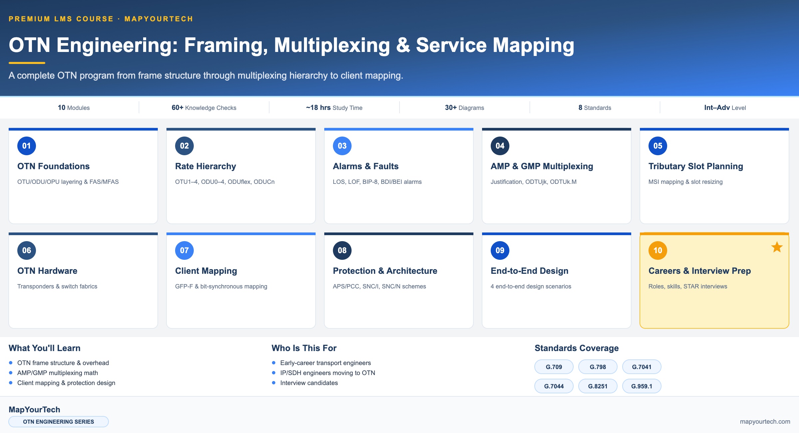799x433 pixels.
Task: Open the OTN Foundations module title
Action: (54, 166)
